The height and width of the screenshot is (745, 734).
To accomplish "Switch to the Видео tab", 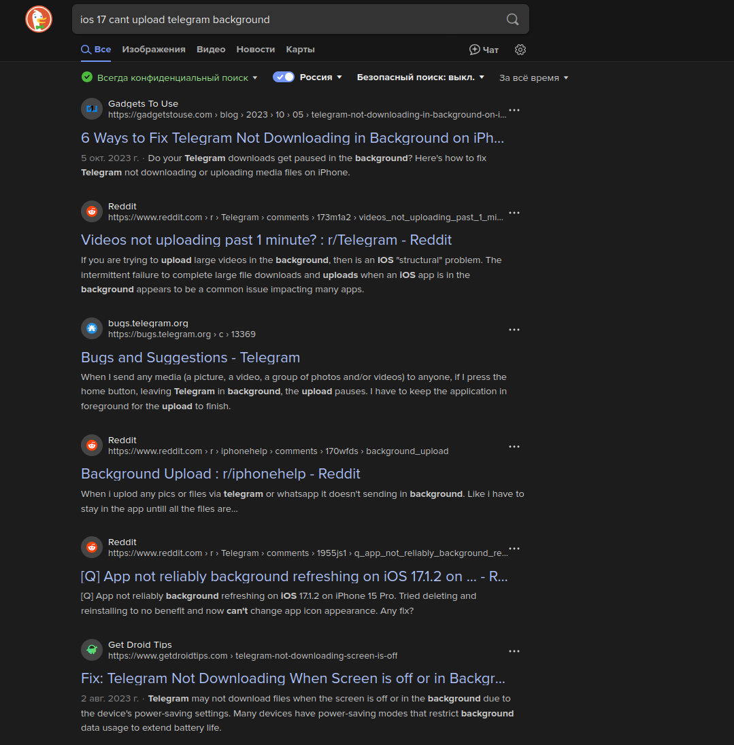I will (211, 50).
